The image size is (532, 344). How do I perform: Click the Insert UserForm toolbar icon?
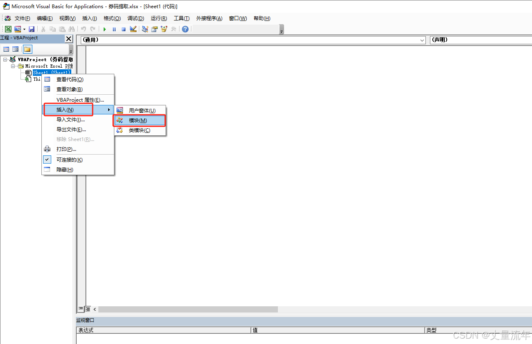click(x=18, y=29)
